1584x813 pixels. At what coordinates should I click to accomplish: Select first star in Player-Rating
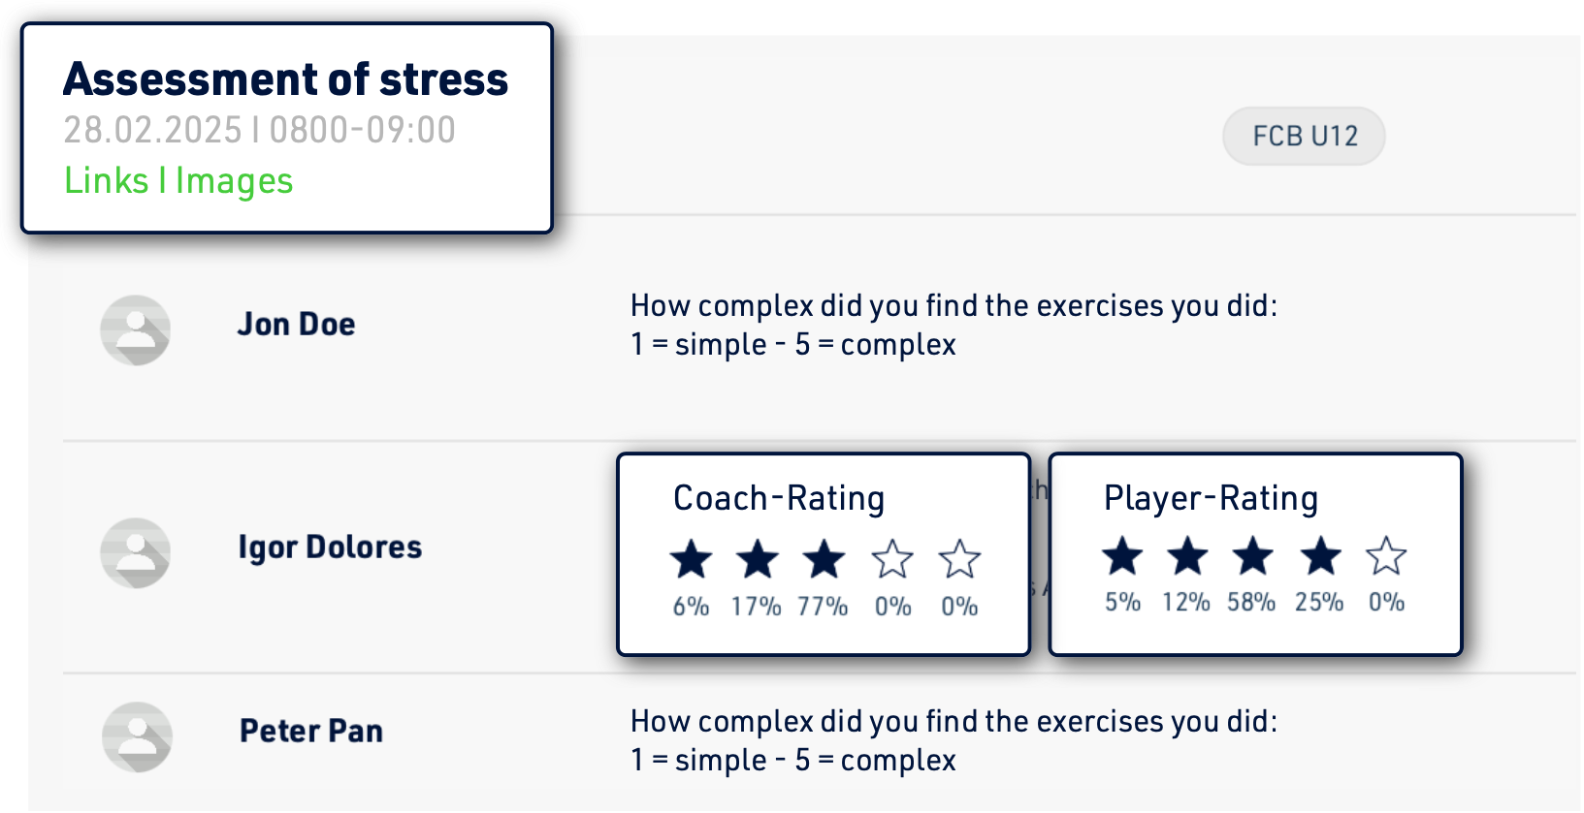click(1122, 556)
